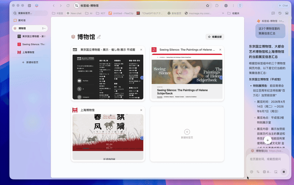Open chat history clock icon

click(x=280, y=13)
